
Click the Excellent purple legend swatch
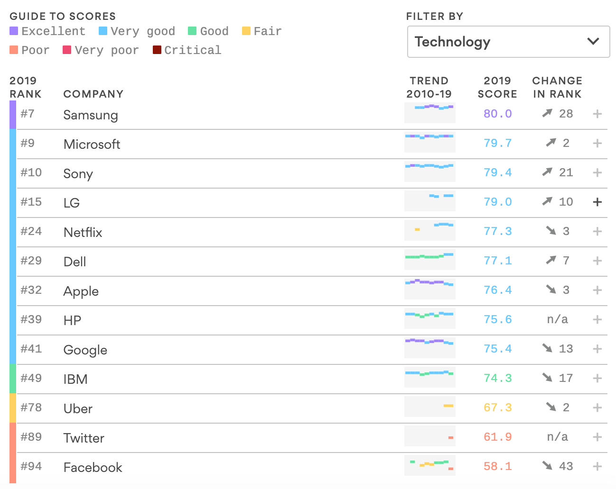point(14,31)
